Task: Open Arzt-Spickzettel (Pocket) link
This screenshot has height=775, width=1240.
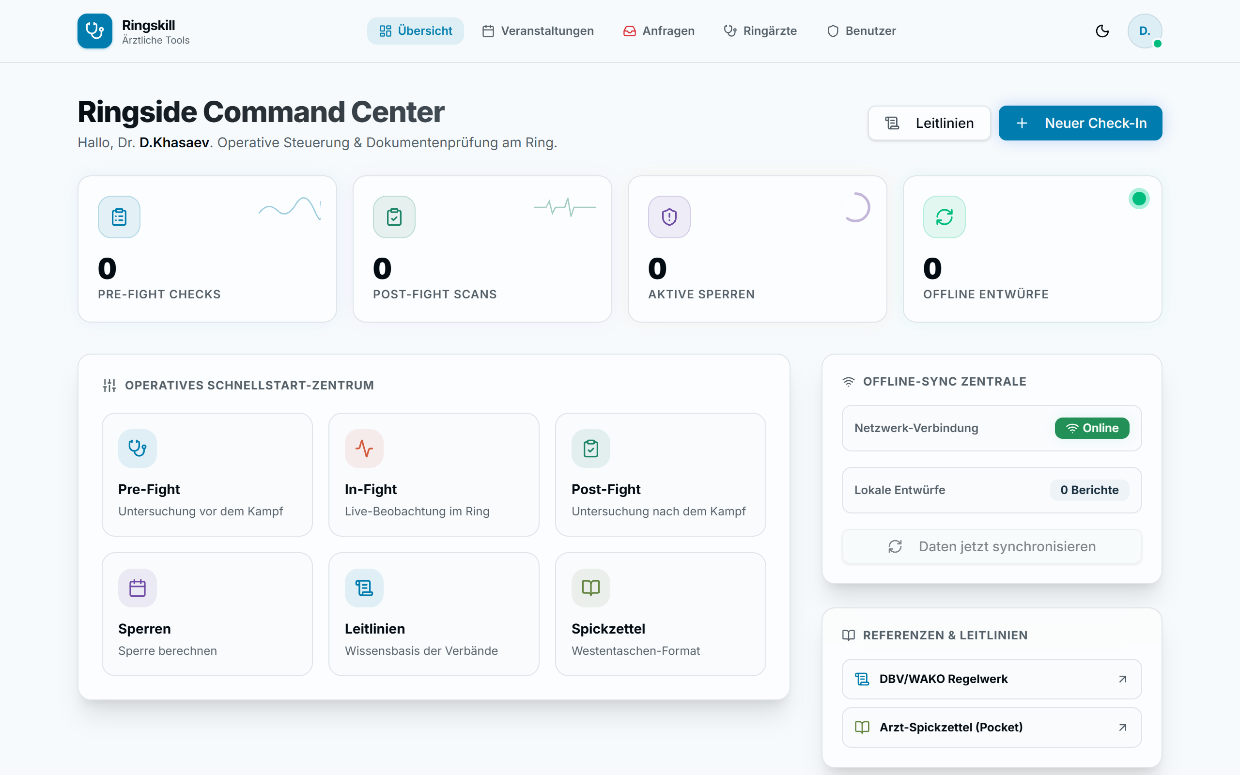Action: (992, 728)
